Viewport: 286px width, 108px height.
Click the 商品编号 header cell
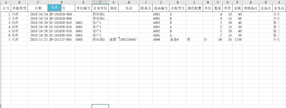161,8
